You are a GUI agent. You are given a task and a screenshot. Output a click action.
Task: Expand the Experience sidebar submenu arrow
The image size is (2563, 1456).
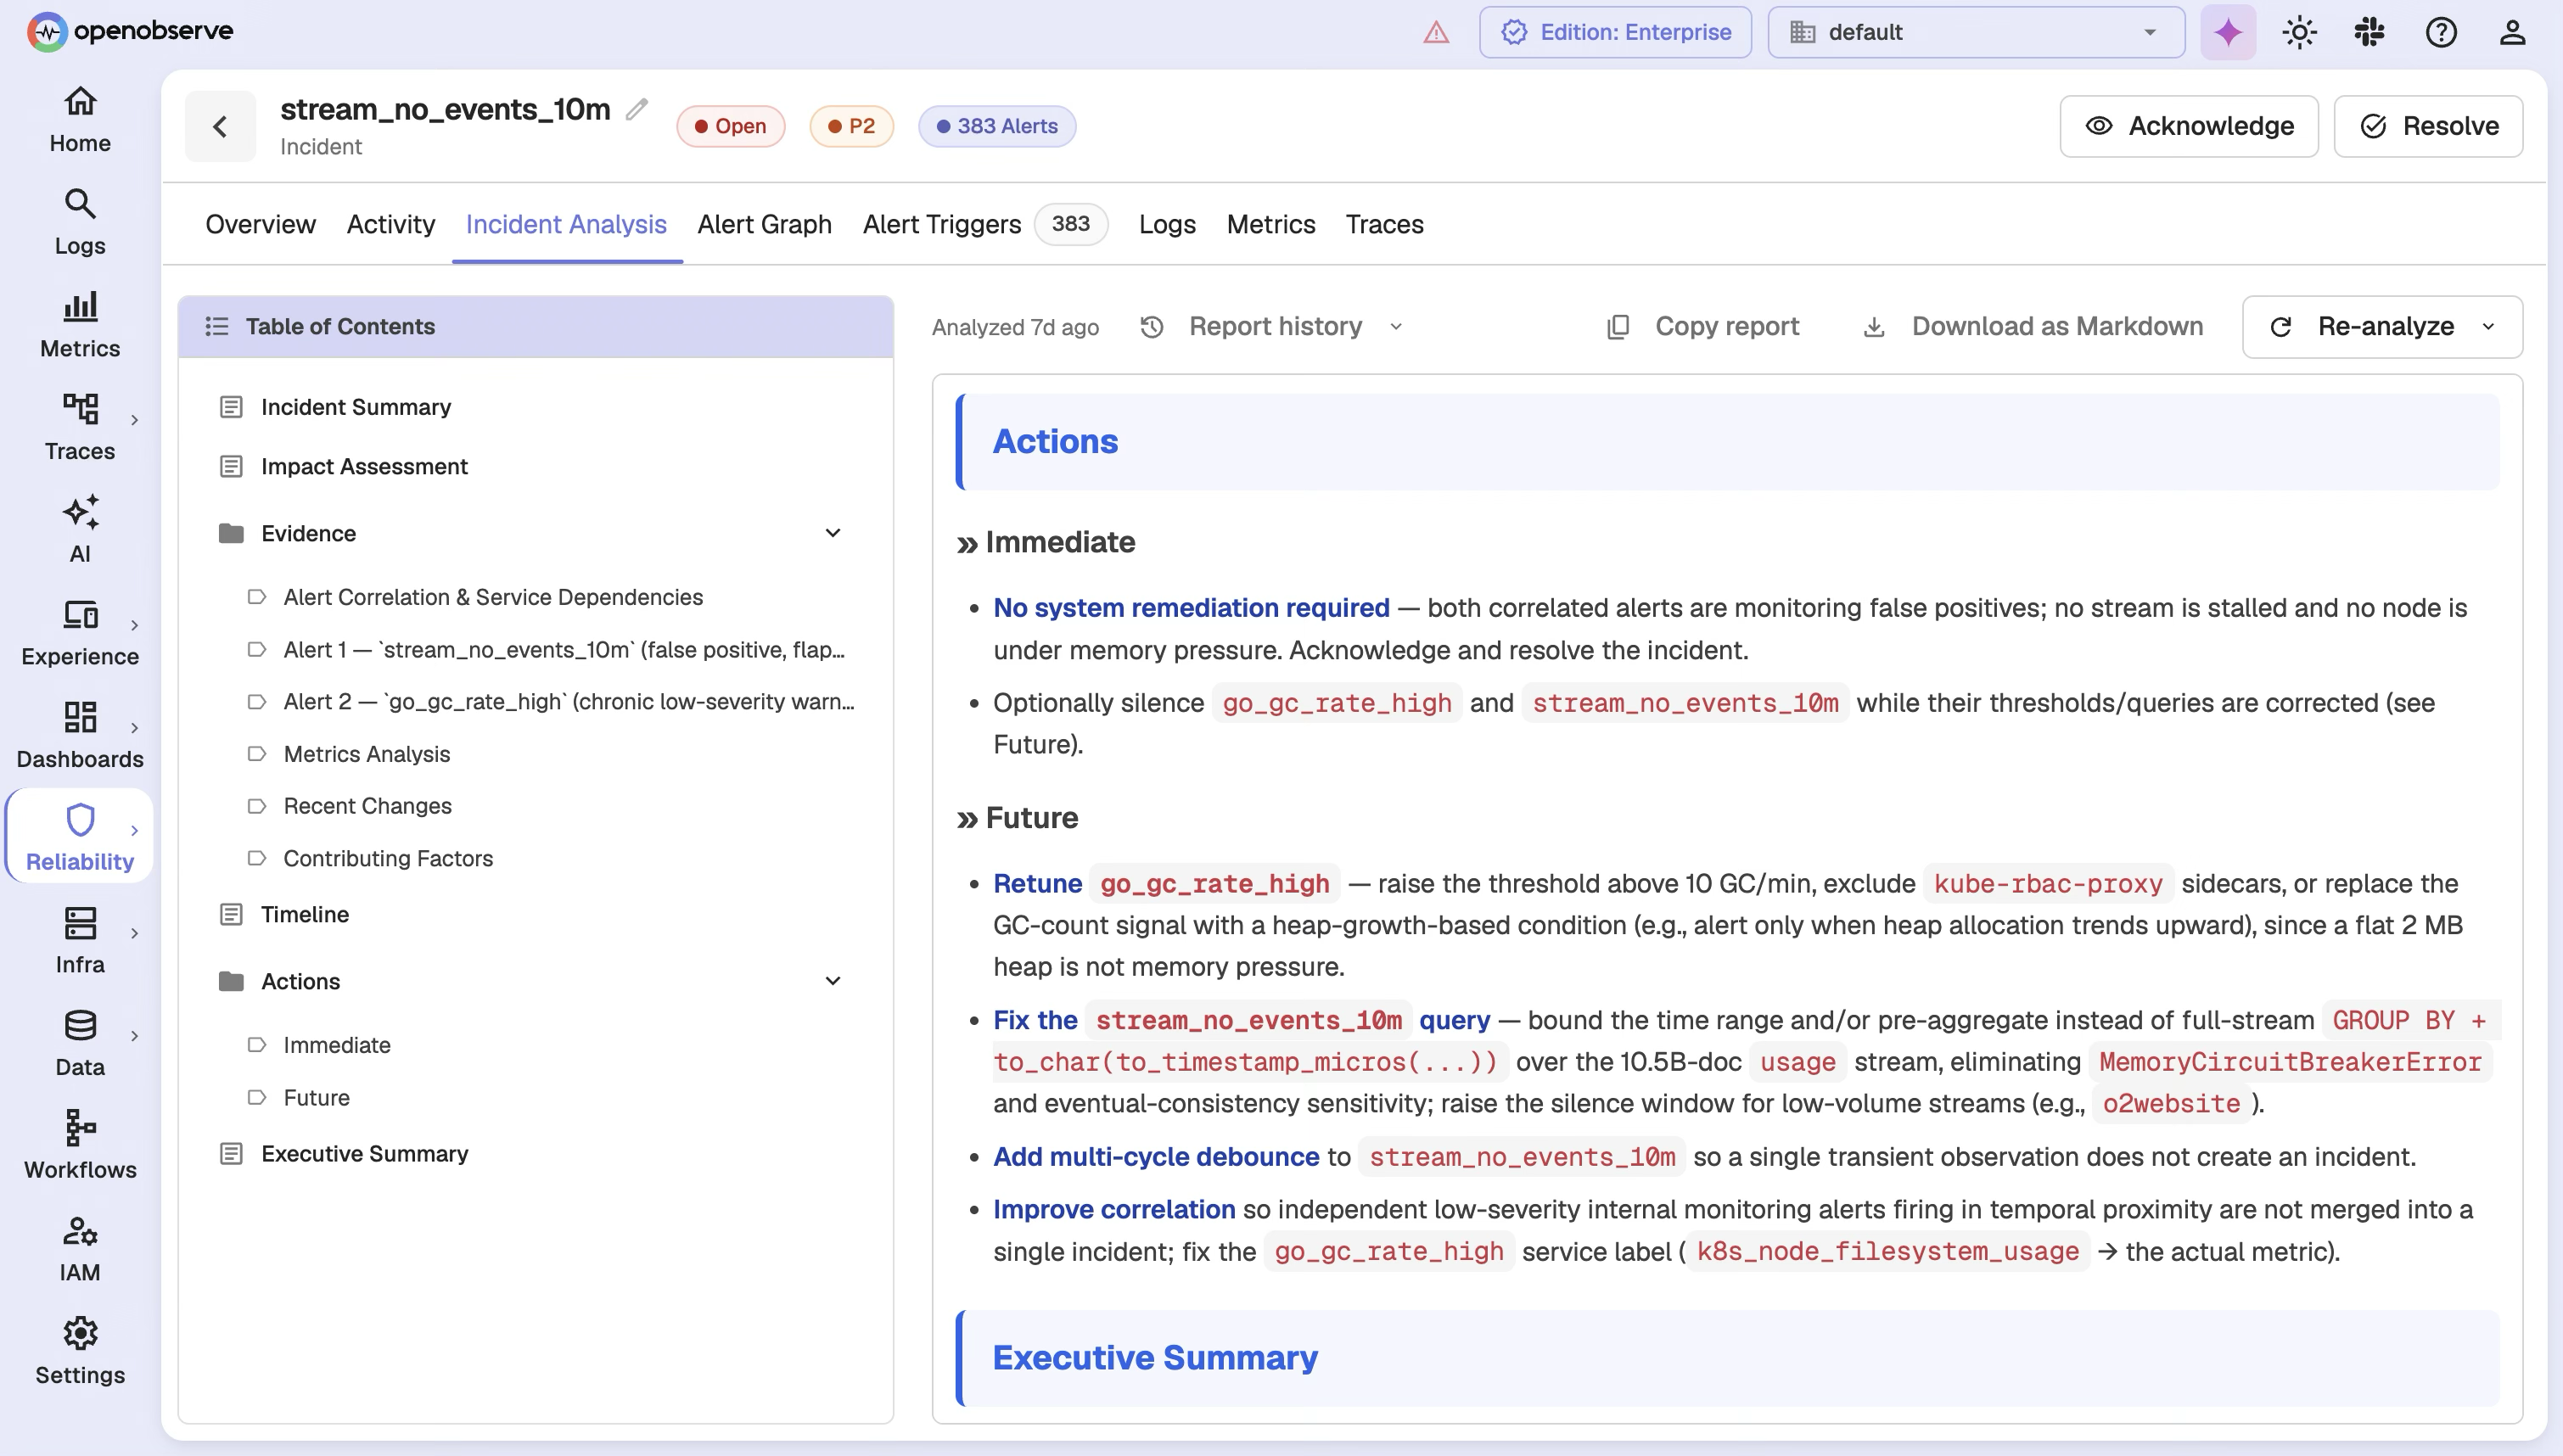pyautogui.click(x=134, y=625)
